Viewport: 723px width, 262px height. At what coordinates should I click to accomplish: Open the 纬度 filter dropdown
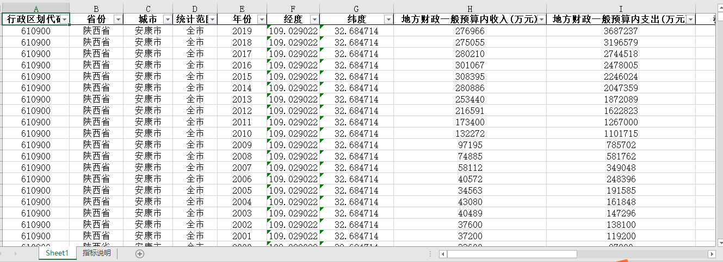(388, 20)
